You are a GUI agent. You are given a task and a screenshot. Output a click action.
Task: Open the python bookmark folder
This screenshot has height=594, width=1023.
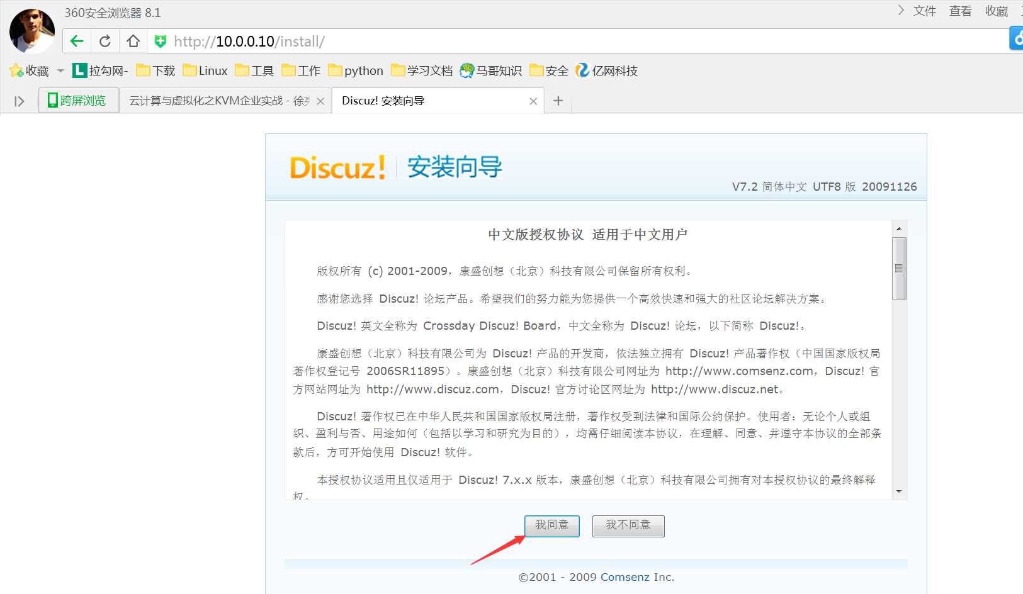356,70
